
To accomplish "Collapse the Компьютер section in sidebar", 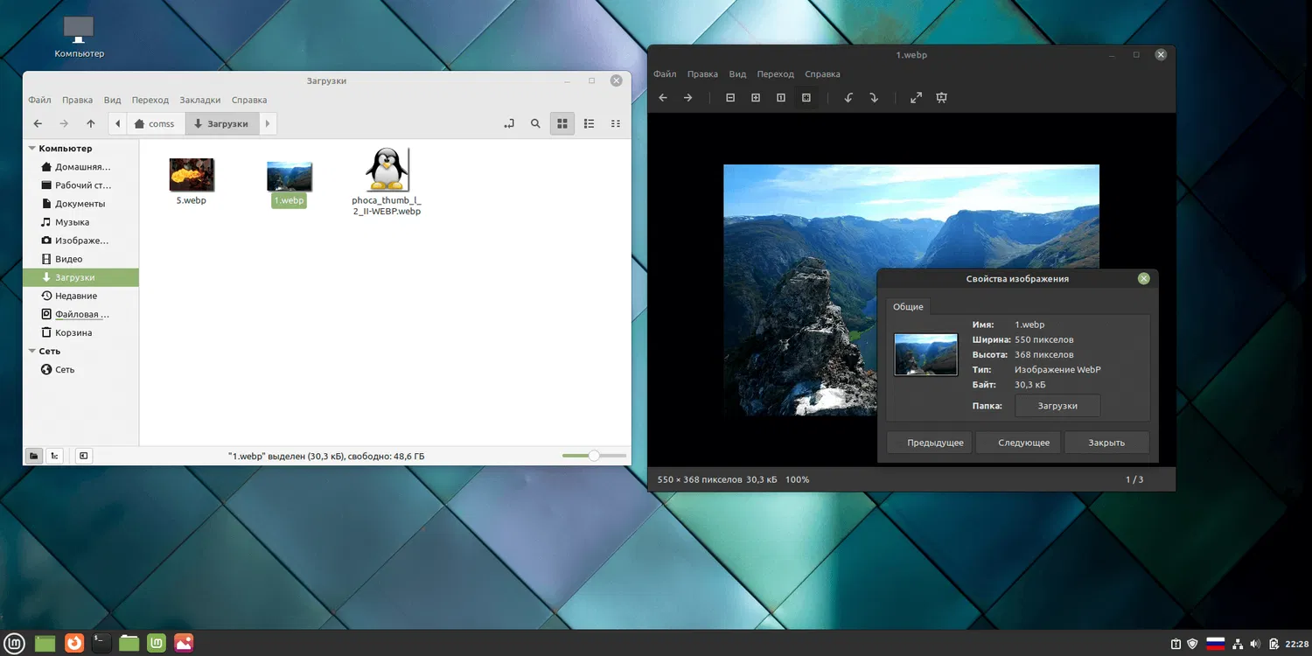I will tap(32, 149).
